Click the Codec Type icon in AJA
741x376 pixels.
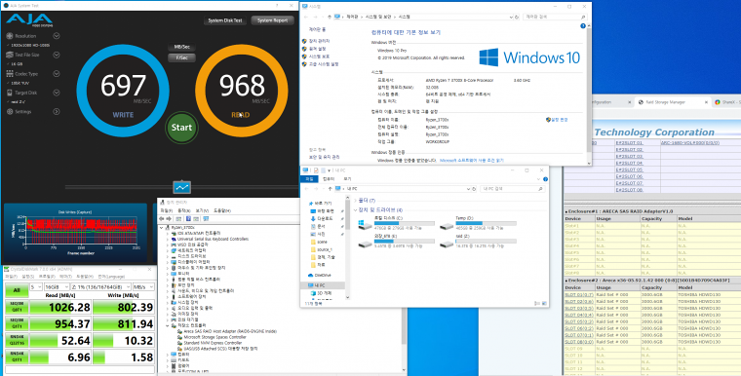pyautogui.click(x=10, y=74)
